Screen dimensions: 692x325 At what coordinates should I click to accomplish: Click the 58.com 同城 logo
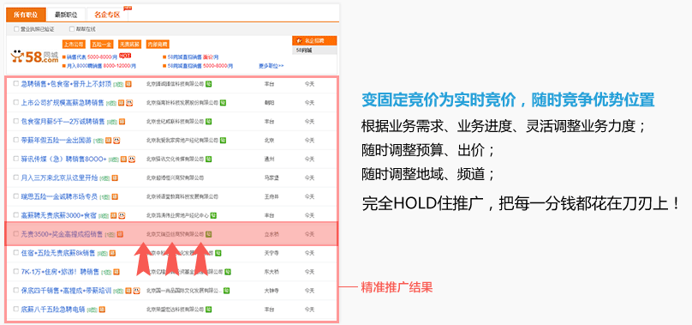click(x=34, y=57)
